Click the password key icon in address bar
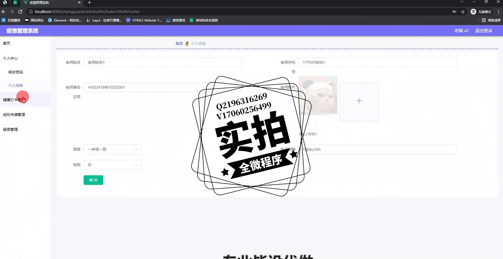The height and width of the screenshot is (259, 503). coord(454,12)
